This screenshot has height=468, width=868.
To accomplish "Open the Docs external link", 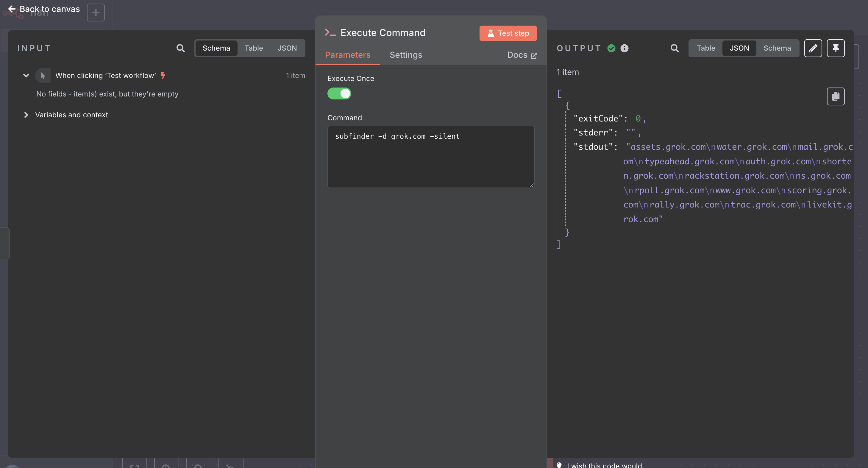I will pos(522,55).
